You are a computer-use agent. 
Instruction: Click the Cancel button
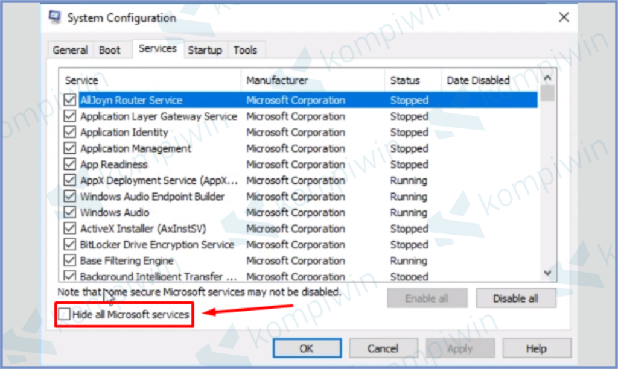tap(384, 348)
